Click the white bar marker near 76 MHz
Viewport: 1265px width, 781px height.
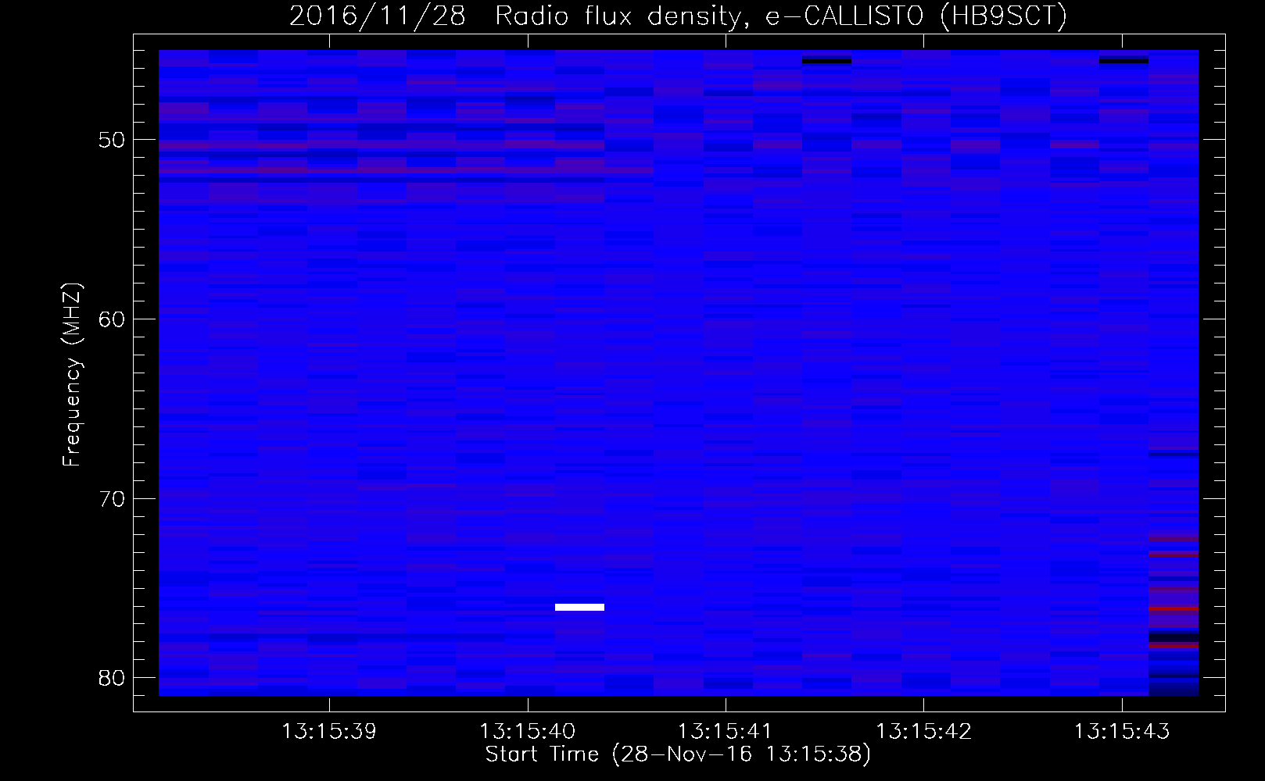(579, 607)
